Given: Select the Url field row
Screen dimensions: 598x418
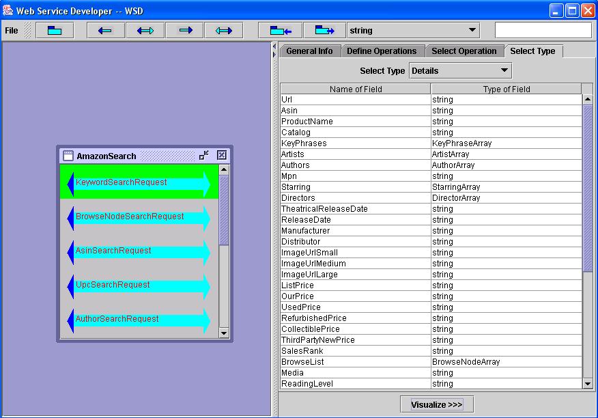Looking at the screenshot, I should 431,100.
